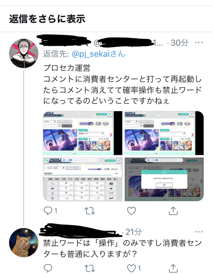Reply to the 禁止ワード comment
213x274 pixels.
48,268
